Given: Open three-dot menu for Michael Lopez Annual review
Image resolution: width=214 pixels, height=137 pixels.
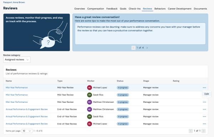Looking at the screenshot, I should (x=204, y=124).
